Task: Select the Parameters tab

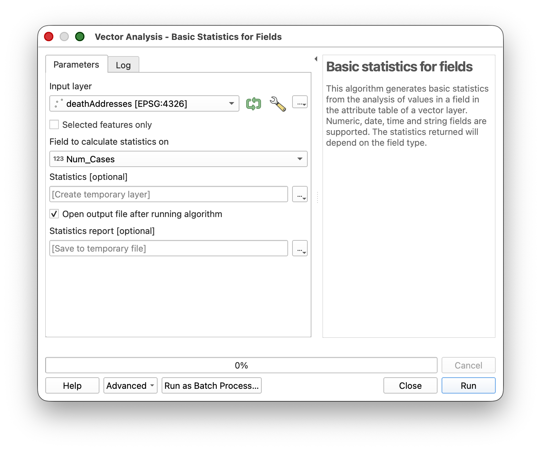Action: 76,64
